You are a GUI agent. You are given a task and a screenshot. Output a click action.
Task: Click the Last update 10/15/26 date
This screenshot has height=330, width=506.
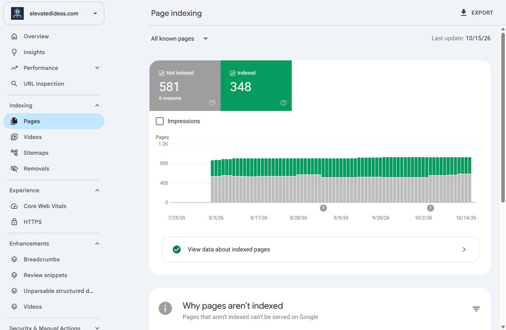[x=478, y=39]
